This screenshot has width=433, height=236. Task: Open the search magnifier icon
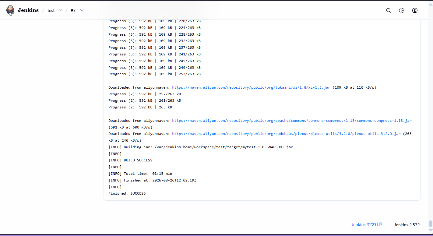click(389, 10)
